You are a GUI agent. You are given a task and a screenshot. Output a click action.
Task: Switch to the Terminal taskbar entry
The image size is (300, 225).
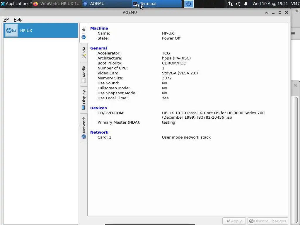click(157, 4)
